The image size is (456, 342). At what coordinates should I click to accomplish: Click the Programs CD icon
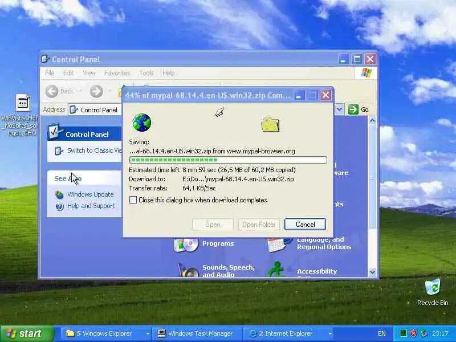[x=186, y=245]
